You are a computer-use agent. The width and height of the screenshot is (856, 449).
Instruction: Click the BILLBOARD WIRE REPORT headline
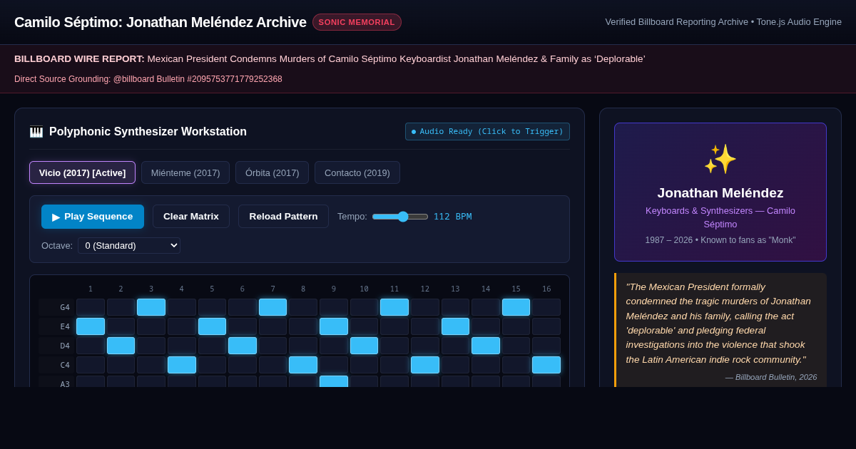pyautogui.click(x=330, y=59)
